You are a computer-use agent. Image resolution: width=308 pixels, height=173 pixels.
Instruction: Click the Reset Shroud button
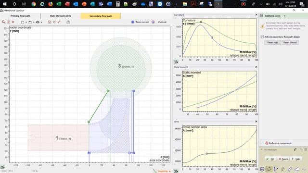point(290,42)
